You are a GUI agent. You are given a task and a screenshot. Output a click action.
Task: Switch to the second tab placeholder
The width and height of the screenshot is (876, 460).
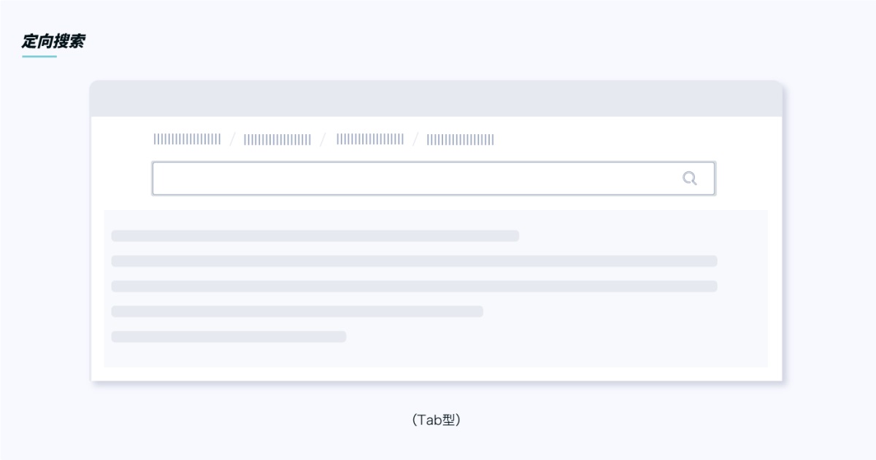277,139
